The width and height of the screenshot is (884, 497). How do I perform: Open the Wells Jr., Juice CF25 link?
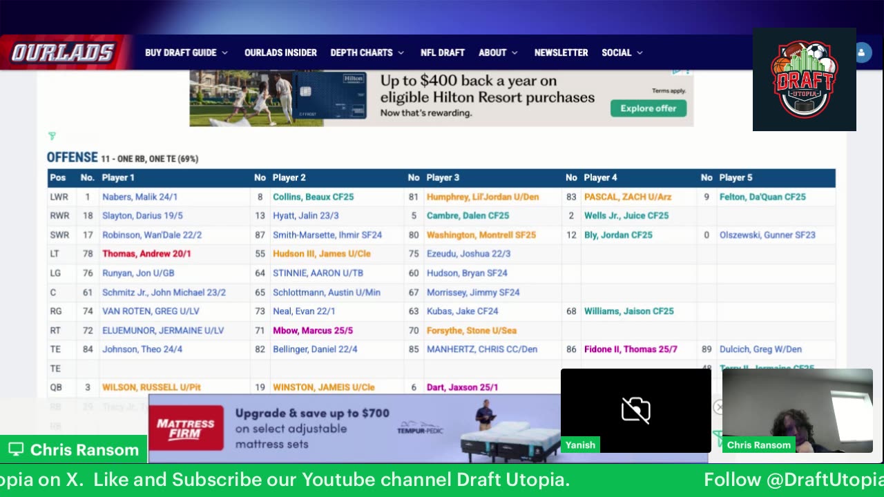tap(626, 215)
